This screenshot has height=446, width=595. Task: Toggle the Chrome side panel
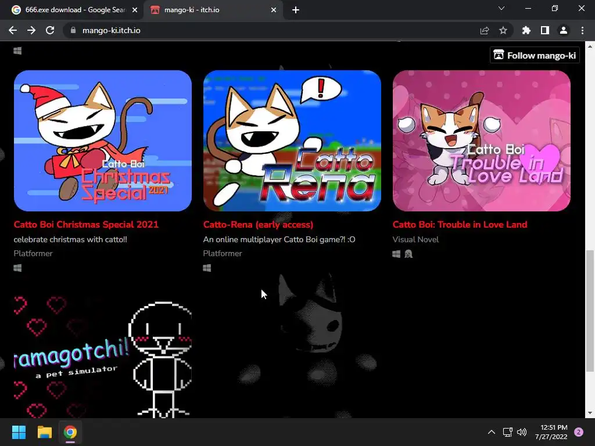(x=545, y=30)
